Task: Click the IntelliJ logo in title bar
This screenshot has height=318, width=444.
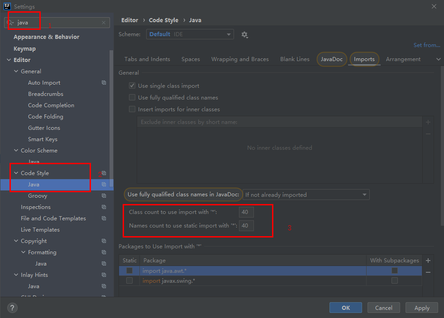Action: pyautogui.click(x=7, y=6)
